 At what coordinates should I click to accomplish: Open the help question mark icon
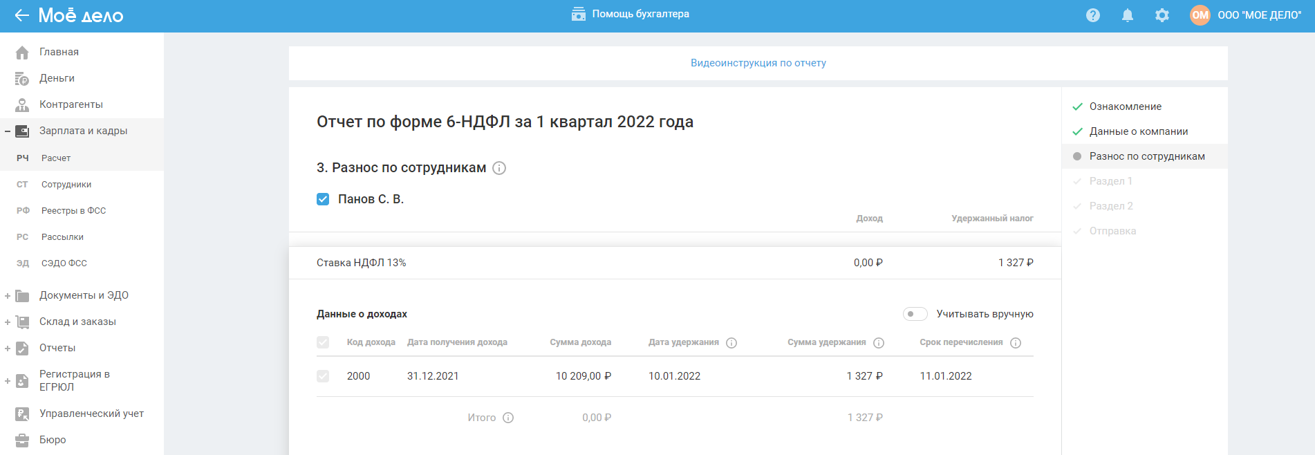point(1093,15)
